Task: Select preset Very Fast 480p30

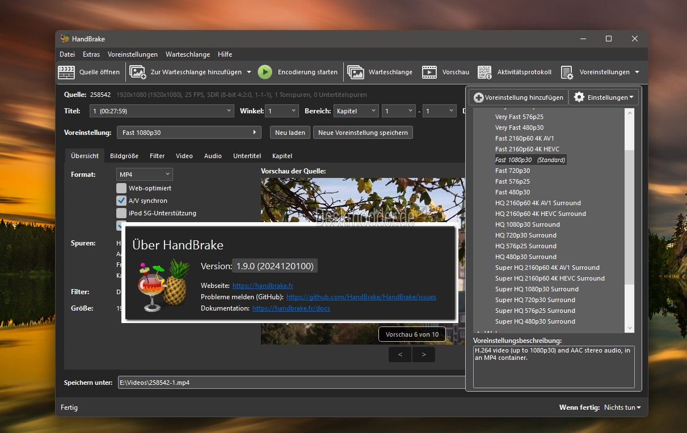Action: (x=519, y=128)
